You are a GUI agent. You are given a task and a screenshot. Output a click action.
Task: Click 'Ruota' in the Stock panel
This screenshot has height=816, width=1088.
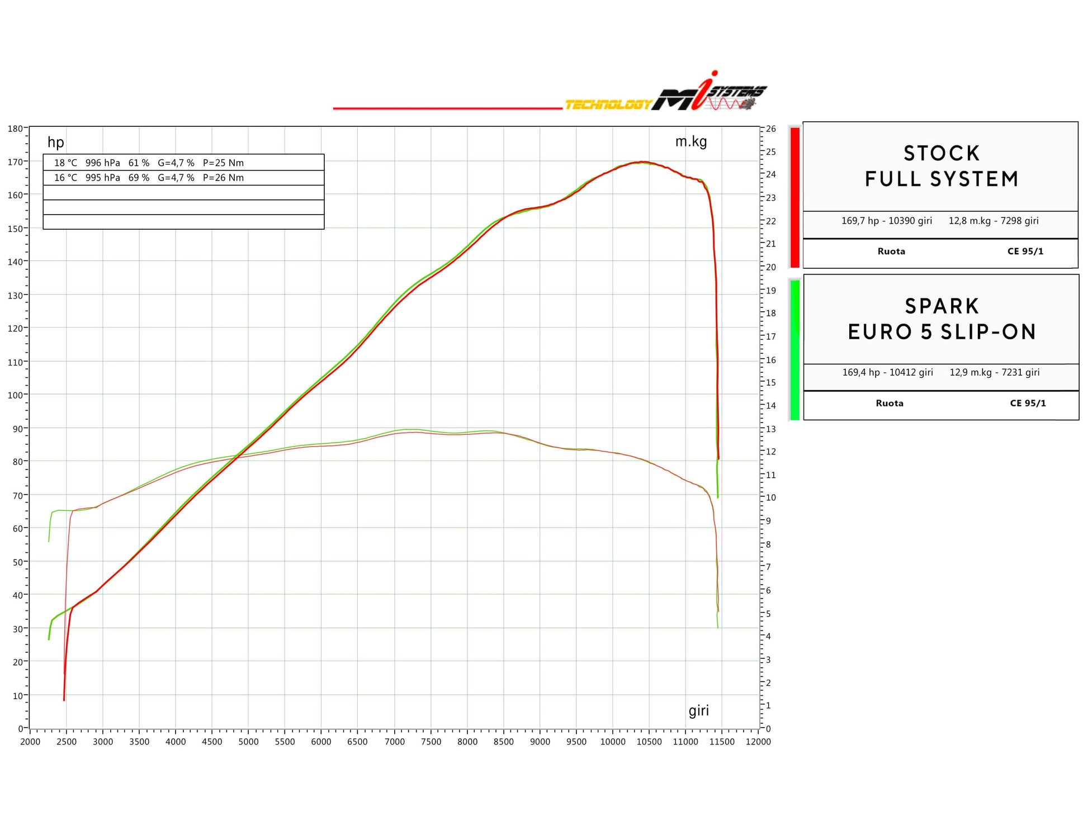point(891,252)
